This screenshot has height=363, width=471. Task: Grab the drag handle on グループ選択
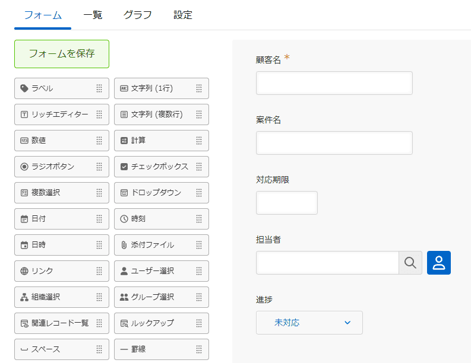coord(199,297)
